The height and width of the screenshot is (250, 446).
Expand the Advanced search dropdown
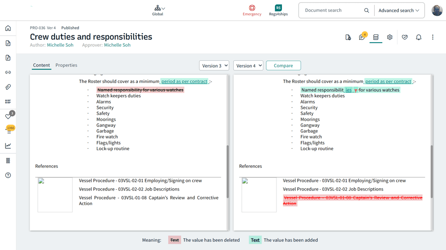[x=399, y=10]
